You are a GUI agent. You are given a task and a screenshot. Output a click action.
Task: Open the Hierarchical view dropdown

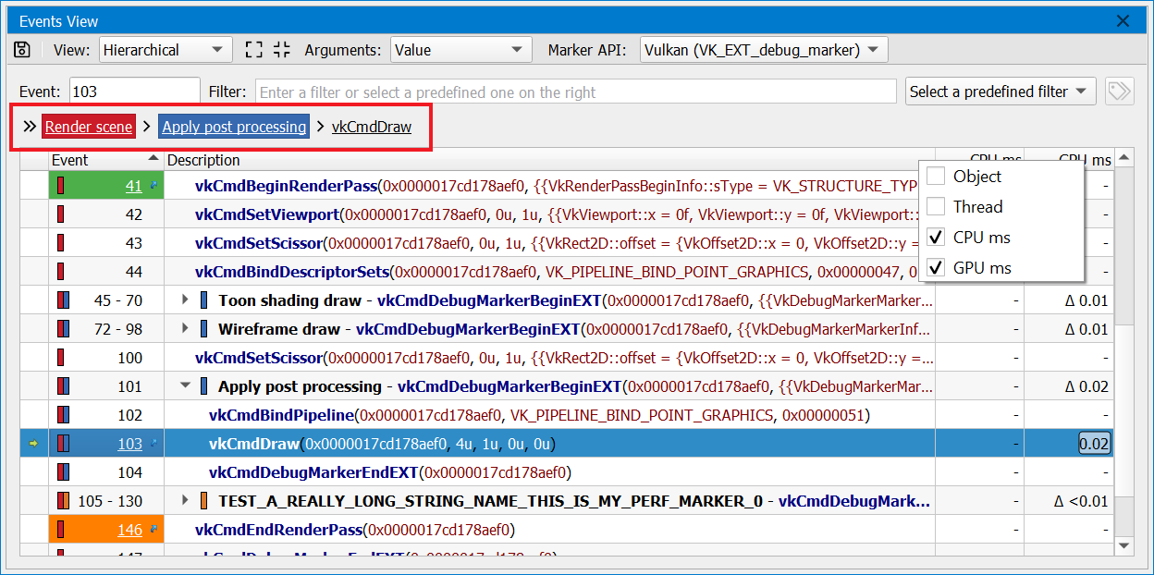165,49
